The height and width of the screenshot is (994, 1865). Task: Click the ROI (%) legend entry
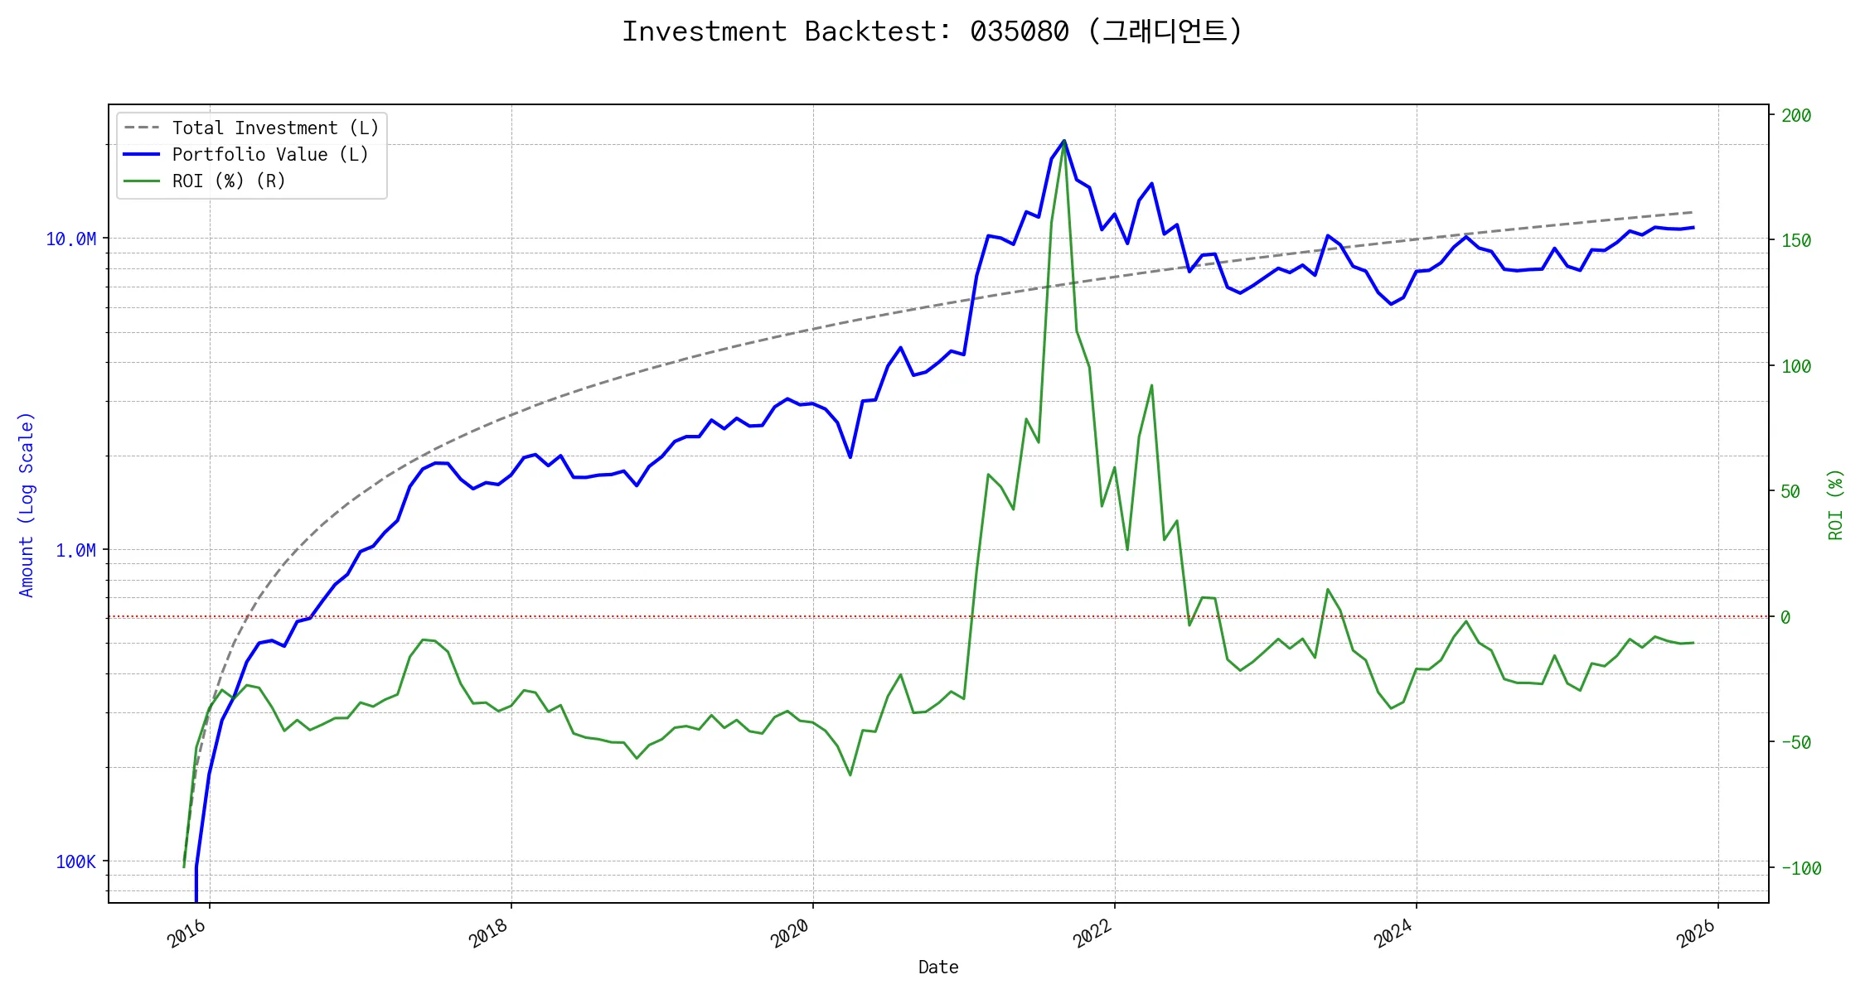(229, 181)
